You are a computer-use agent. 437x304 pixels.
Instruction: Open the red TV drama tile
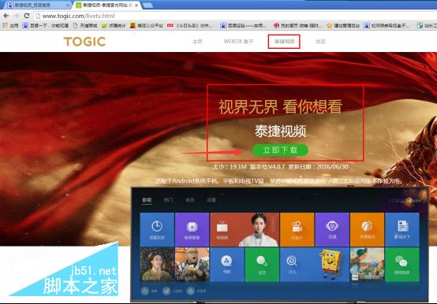pyautogui.click(x=245, y=229)
